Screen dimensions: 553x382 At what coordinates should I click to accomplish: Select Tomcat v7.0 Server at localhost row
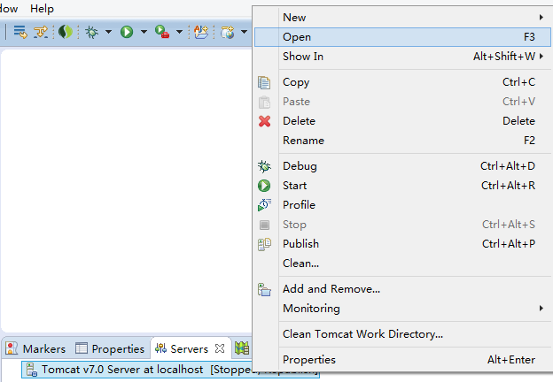click(x=170, y=370)
